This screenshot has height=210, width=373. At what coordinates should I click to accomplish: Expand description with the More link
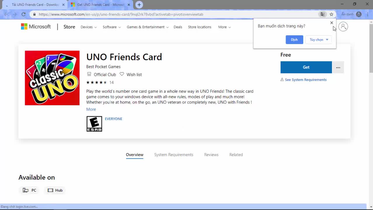pos(91,109)
